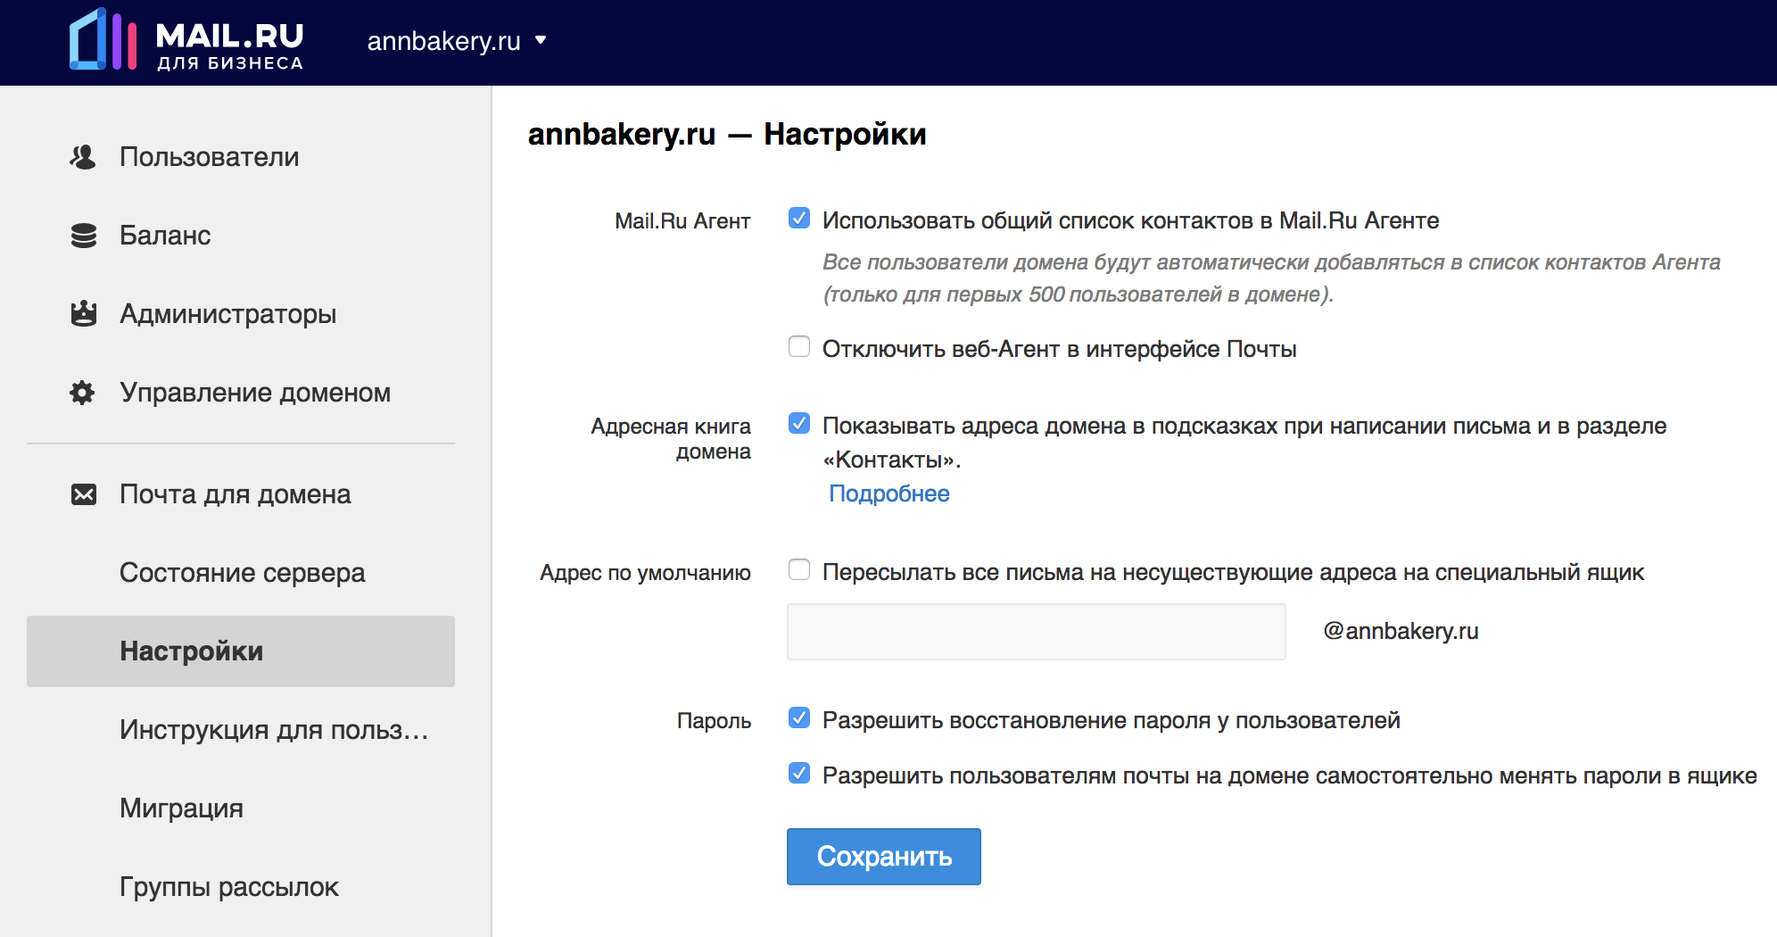The width and height of the screenshot is (1777, 937).
Task: Click the Адрес по умолчанию label
Action: 645,573
